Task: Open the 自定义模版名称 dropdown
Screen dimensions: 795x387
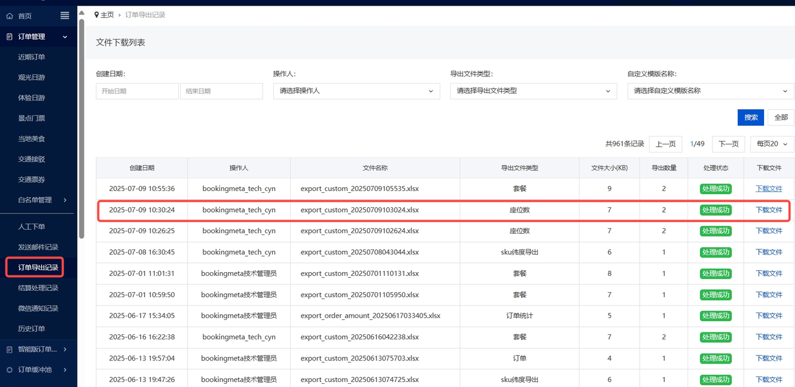Action: click(711, 91)
